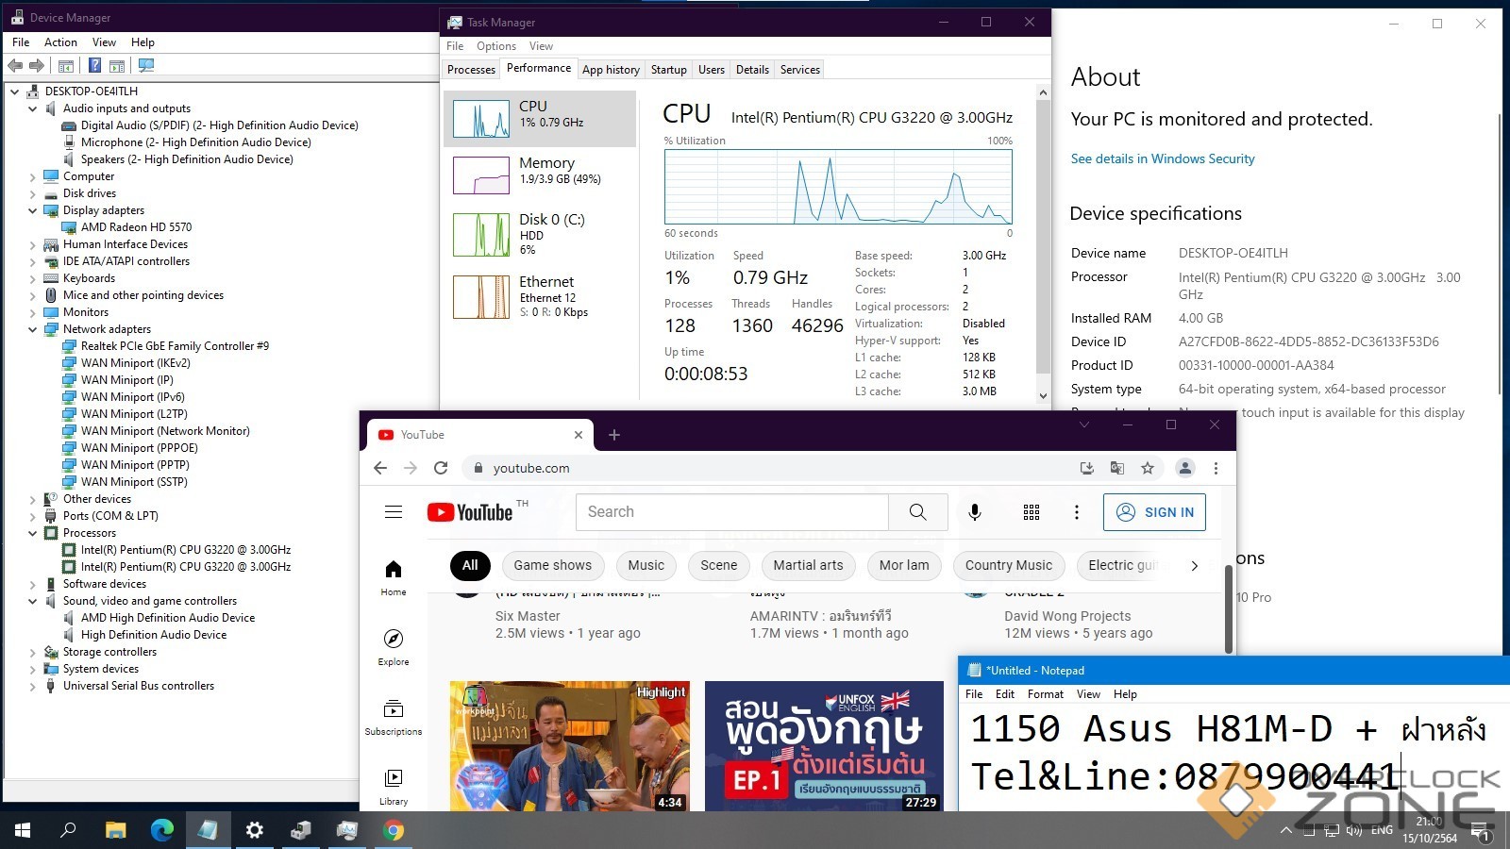The width and height of the screenshot is (1510, 849).
Task: Bookmark this page with the star icon
Action: [1148, 468]
